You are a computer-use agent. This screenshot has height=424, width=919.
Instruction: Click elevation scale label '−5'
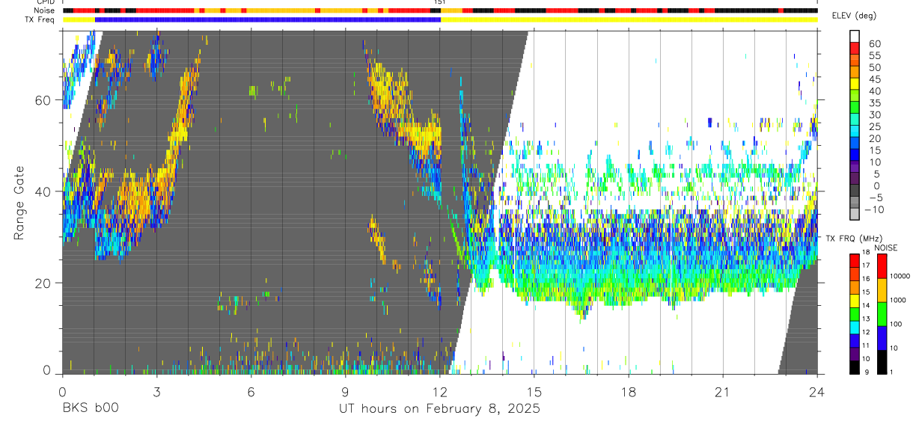(876, 197)
